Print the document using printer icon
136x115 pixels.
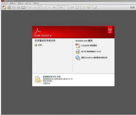point(19,7)
